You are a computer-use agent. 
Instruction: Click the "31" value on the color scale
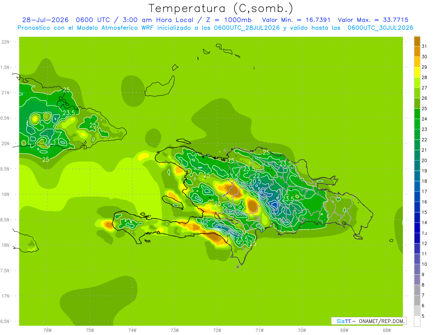click(424, 46)
